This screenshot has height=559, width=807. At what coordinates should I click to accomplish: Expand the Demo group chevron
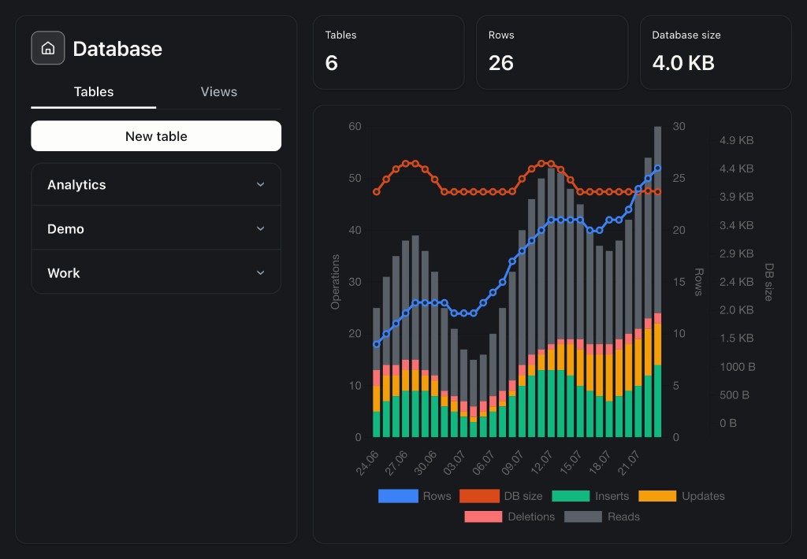coord(260,229)
